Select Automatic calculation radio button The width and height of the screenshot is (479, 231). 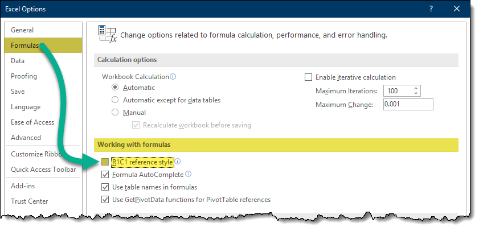(116, 88)
